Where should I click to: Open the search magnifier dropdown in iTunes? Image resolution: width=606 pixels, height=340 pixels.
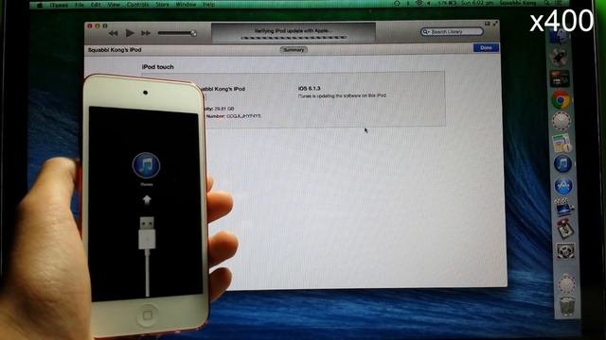pos(425,31)
